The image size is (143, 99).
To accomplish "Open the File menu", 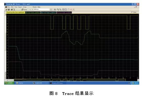I will (9, 7).
